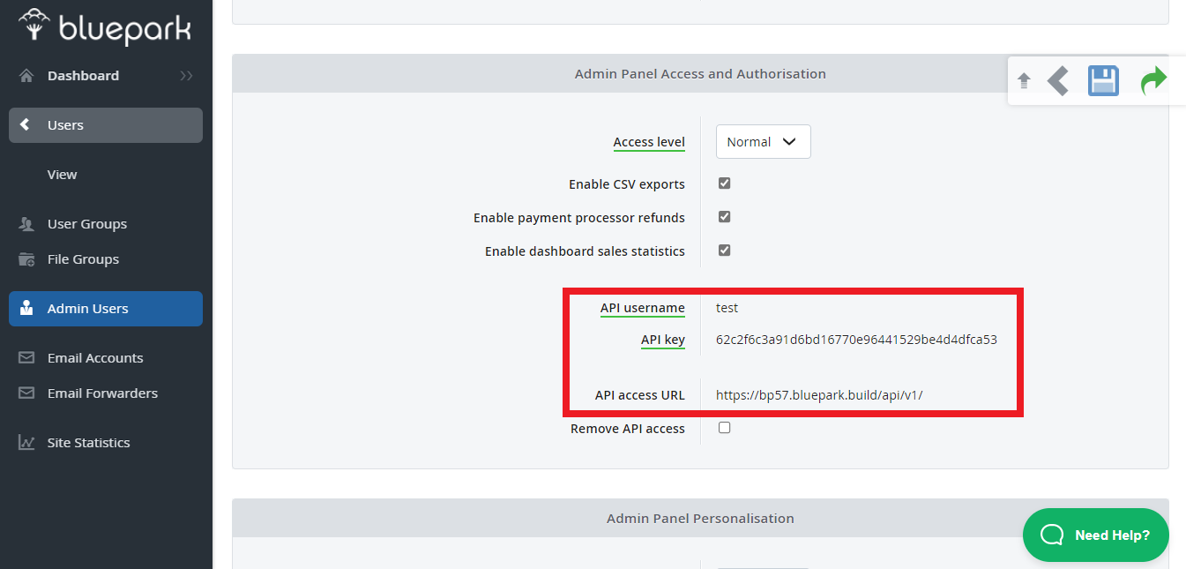Toggle Enable payment processor refunds checkbox
1186x569 pixels.
coord(724,217)
